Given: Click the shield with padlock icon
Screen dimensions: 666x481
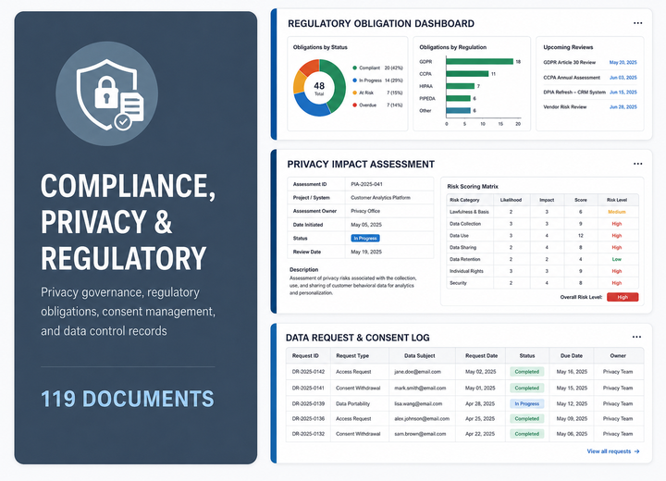Looking at the screenshot, I should [107, 94].
